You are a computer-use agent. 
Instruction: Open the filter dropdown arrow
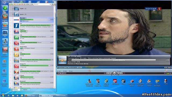(50, 4)
